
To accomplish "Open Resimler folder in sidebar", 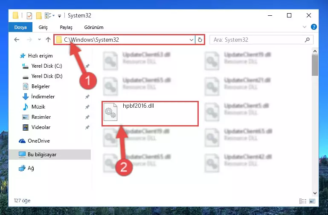I will [x=41, y=117].
